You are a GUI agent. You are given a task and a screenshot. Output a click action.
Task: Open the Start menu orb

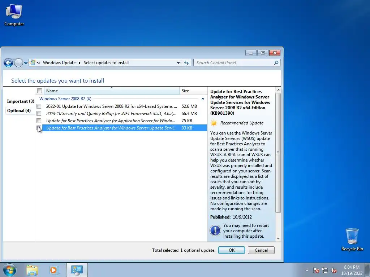click(x=10, y=270)
